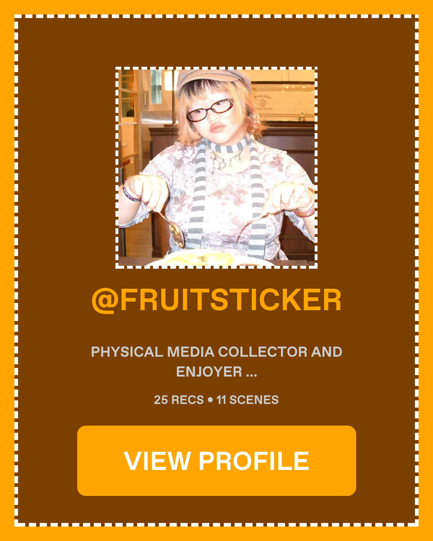
Task: Click the orange outer border
Action: point(216,6)
